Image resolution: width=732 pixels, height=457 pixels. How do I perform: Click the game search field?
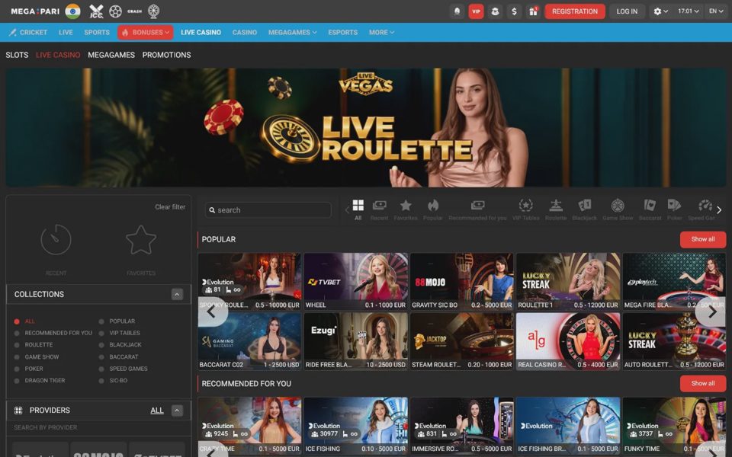point(268,210)
